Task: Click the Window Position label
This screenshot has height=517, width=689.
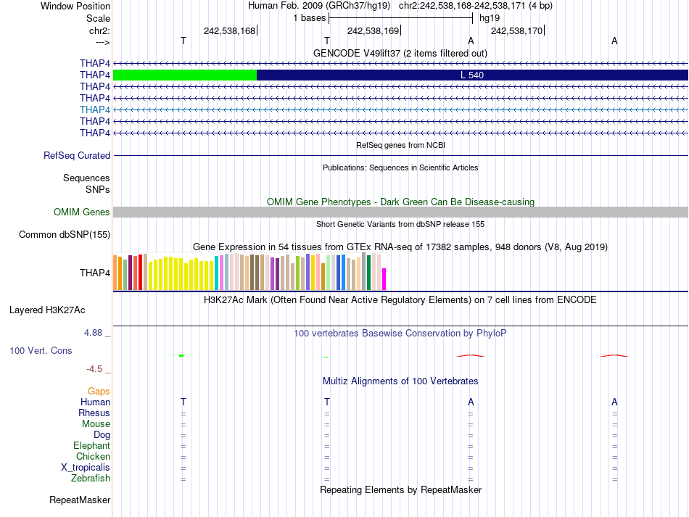Action: (75, 6)
